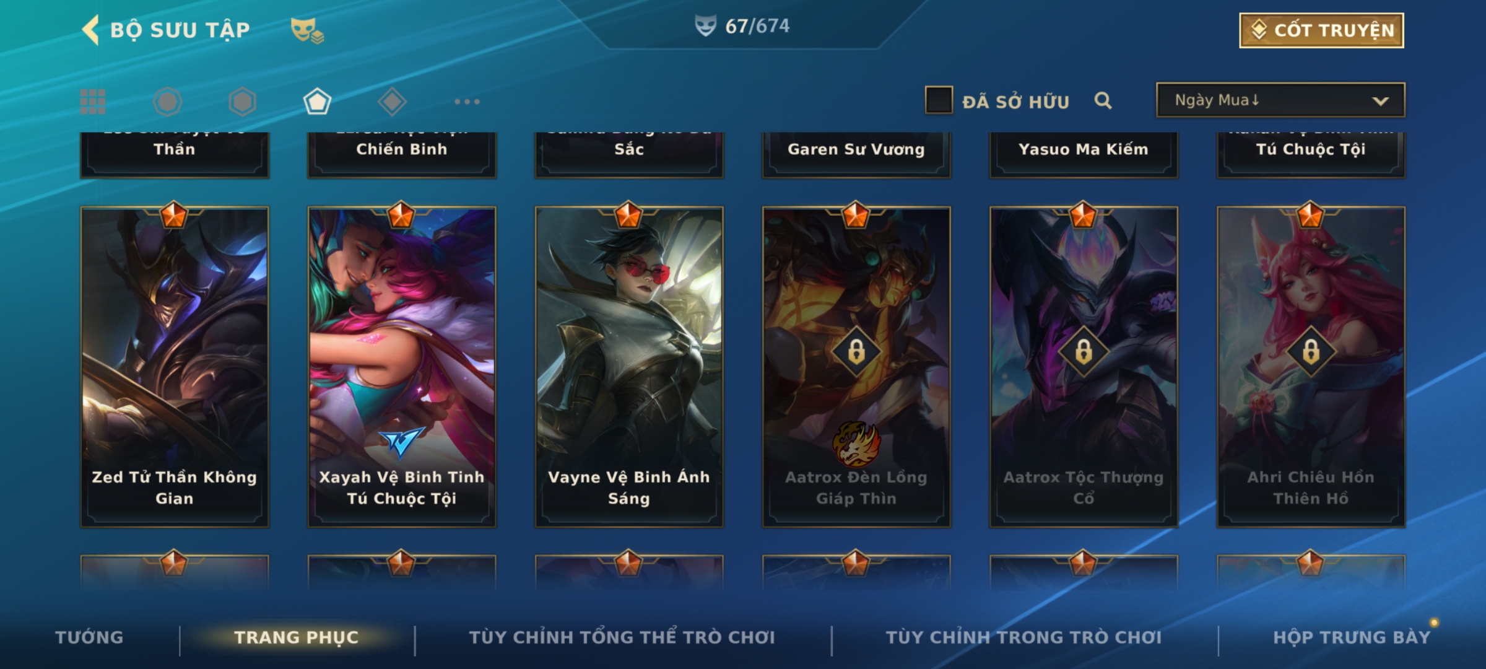Open the skin search magnifier

pyautogui.click(x=1103, y=100)
